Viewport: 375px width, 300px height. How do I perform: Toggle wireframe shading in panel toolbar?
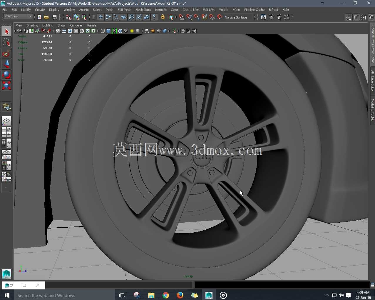click(103, 31)
